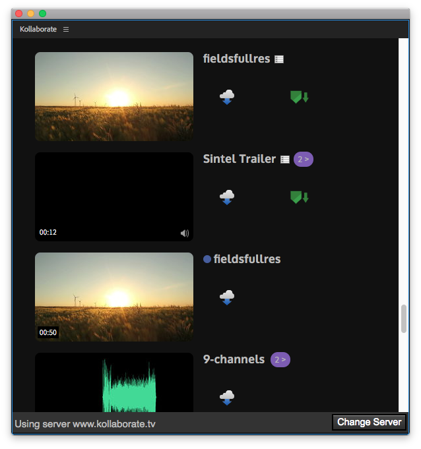
Task: Click the green marker import icon for first fieldsfullres
Action: pyautogui.click(x=300, y=97)
